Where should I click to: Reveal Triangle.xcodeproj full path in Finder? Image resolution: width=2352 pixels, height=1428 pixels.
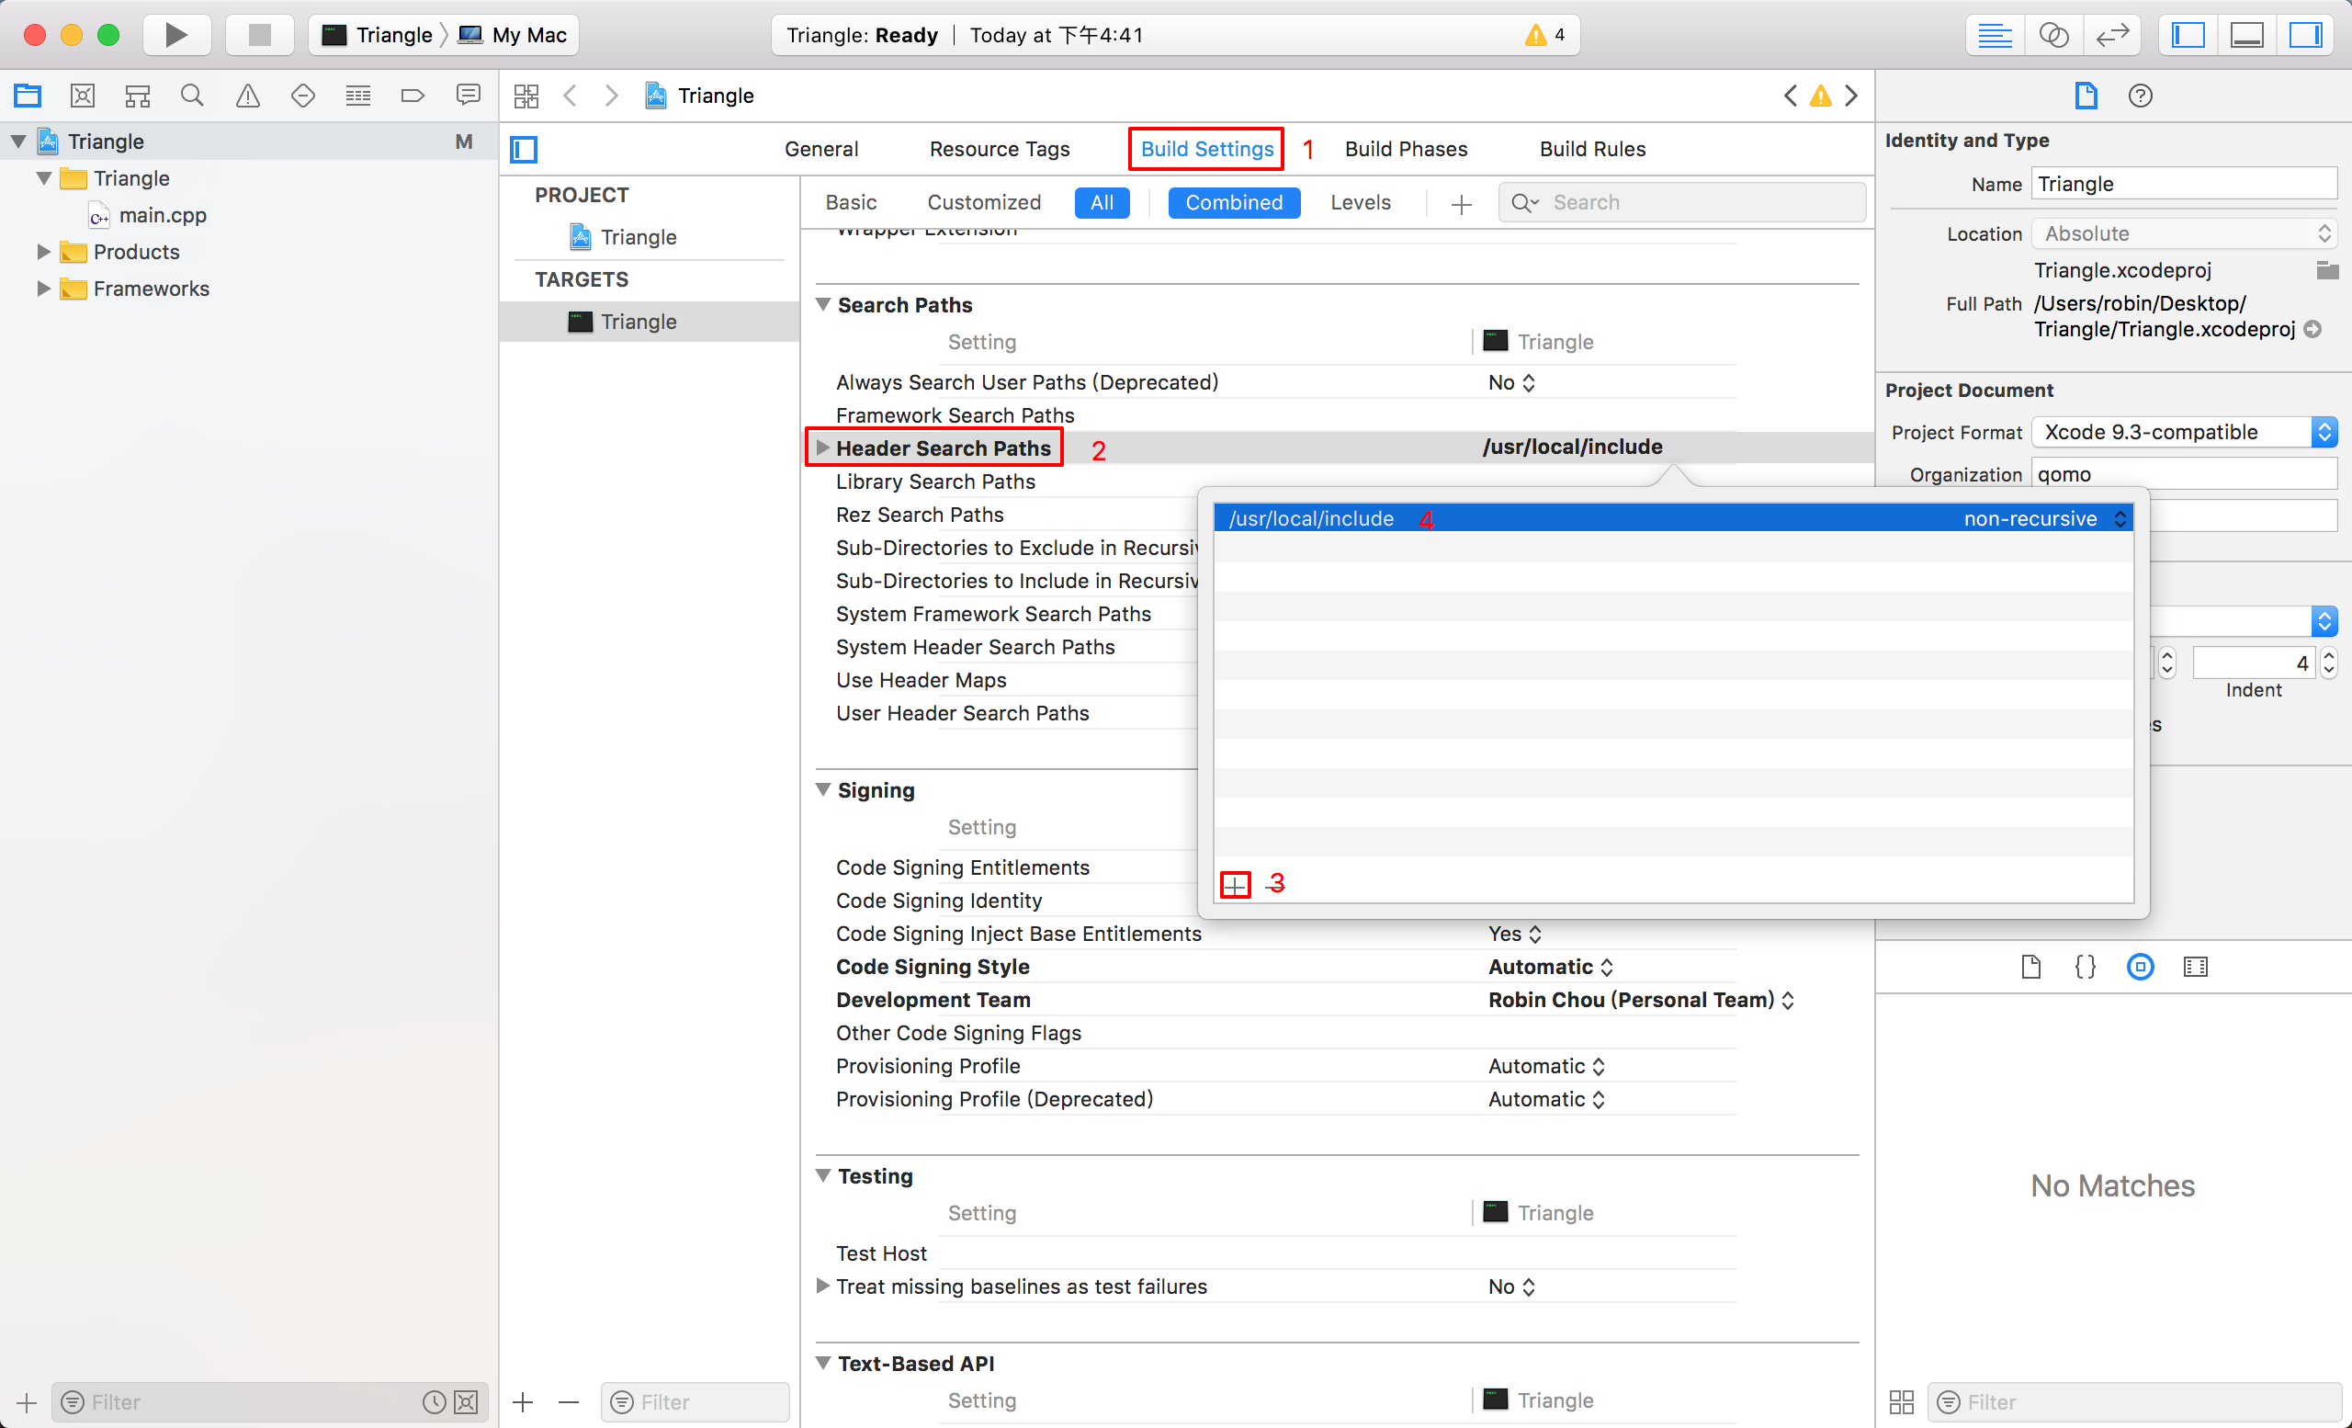click(2312, 329)
